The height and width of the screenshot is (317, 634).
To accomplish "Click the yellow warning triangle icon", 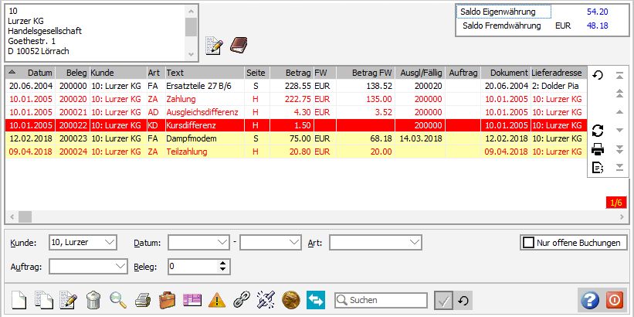I will 217,300.
